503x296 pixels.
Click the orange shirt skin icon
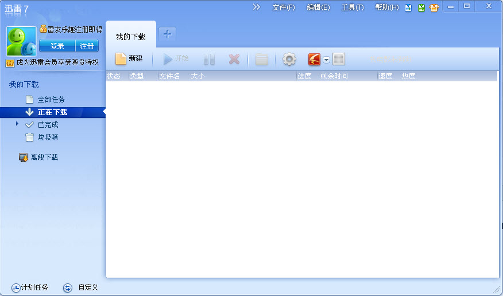coord(434,8)
